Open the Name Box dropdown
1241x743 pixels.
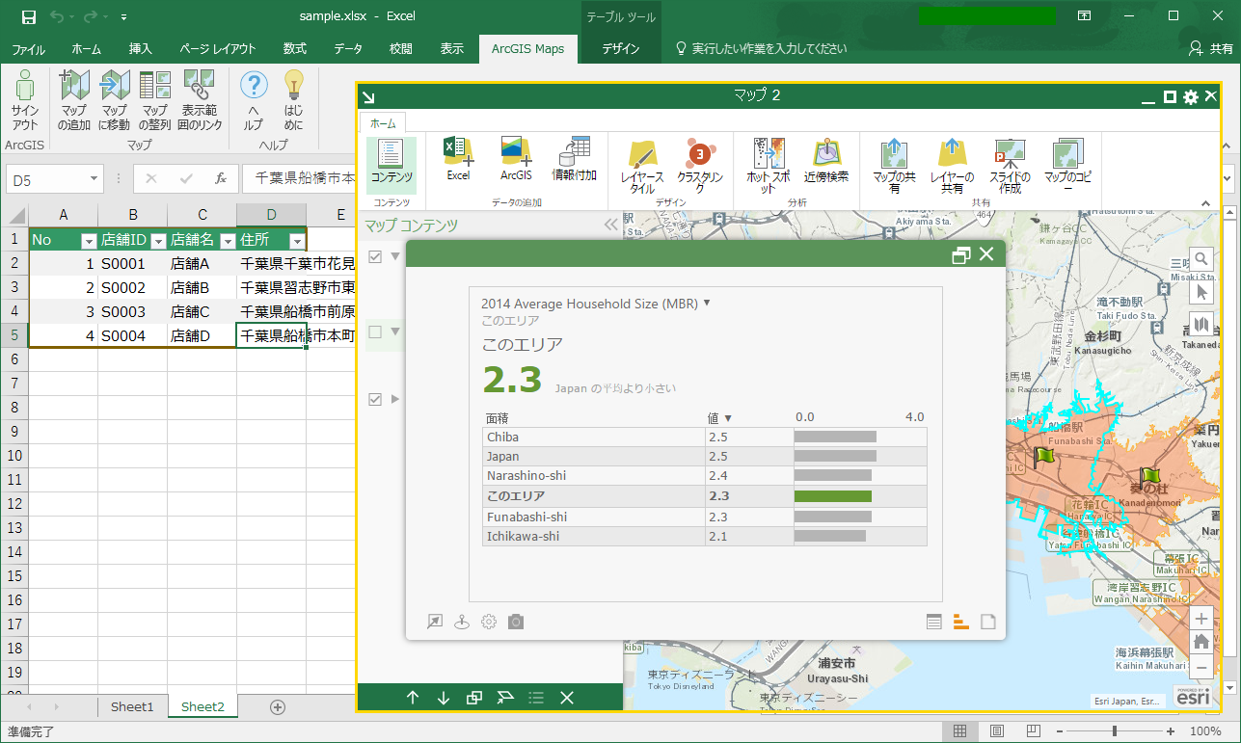click(94, 179)
